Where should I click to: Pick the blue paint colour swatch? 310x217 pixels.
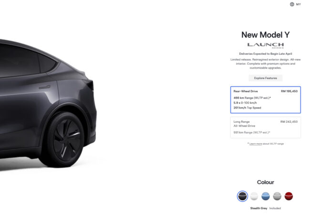265,196
